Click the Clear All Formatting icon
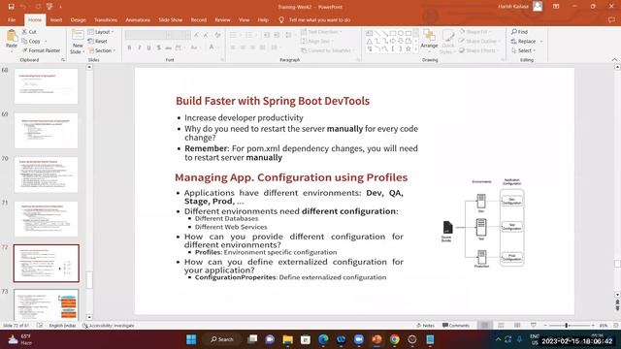 coord(217,35)
